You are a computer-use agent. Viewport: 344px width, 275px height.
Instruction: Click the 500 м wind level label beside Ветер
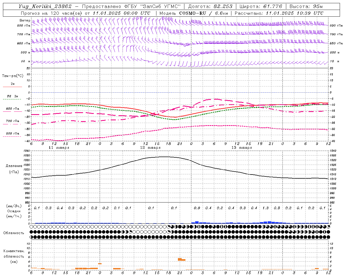26,52
